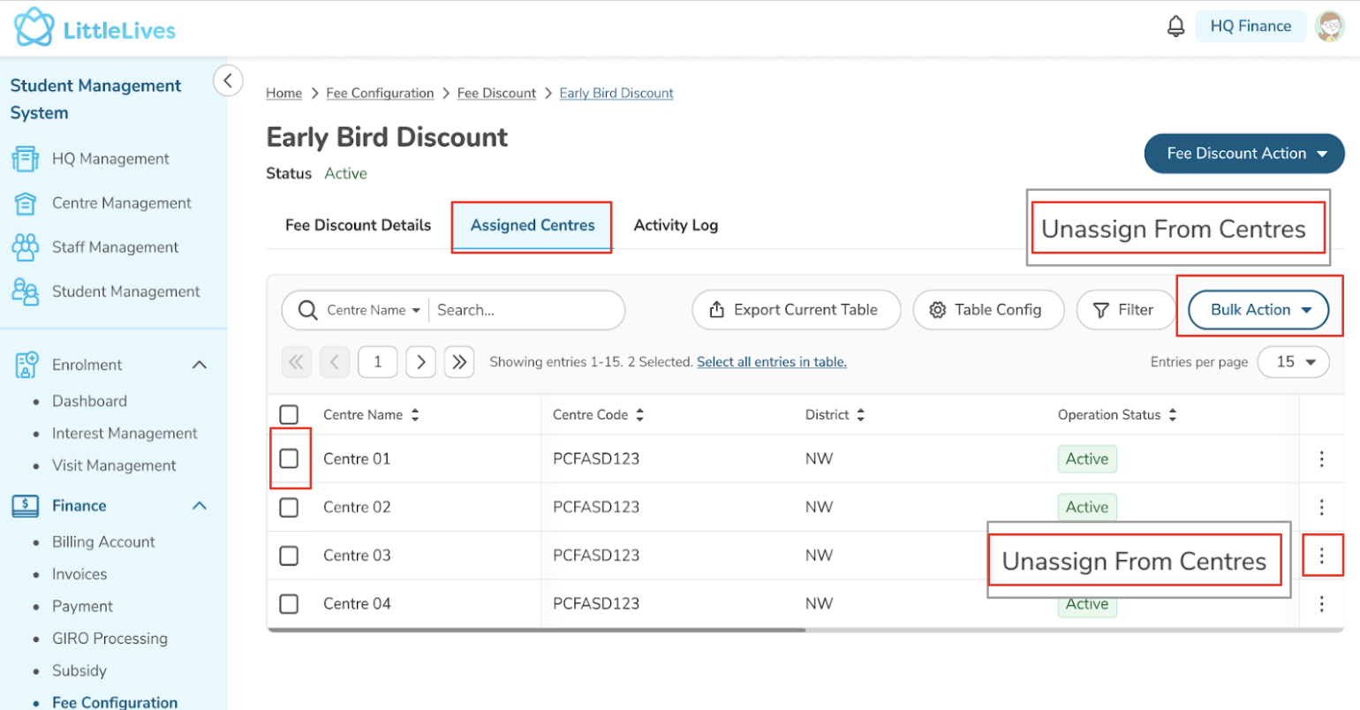Open the Bulk Action dropdown
Screen dimensions: 1360x710
click(x=1258, y=310)
